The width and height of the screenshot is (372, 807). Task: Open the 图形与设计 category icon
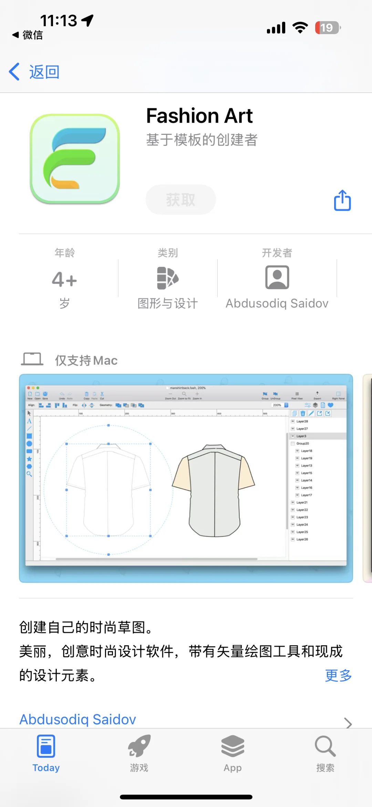(x=168, y=278)
